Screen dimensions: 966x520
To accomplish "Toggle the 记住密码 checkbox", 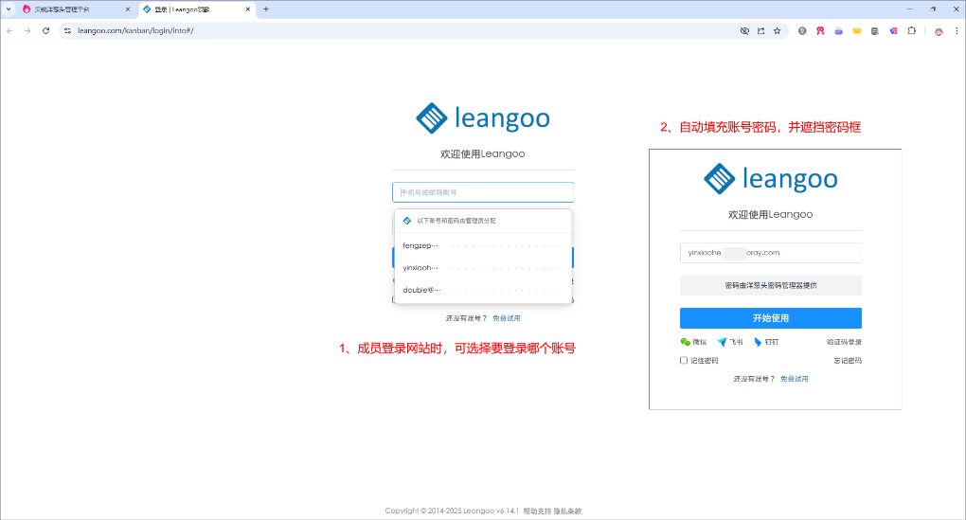I will (684, 361).
